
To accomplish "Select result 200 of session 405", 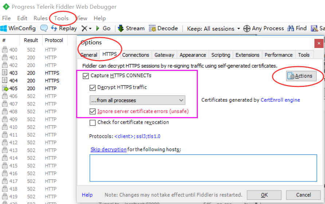I will (x=31, y=88).
